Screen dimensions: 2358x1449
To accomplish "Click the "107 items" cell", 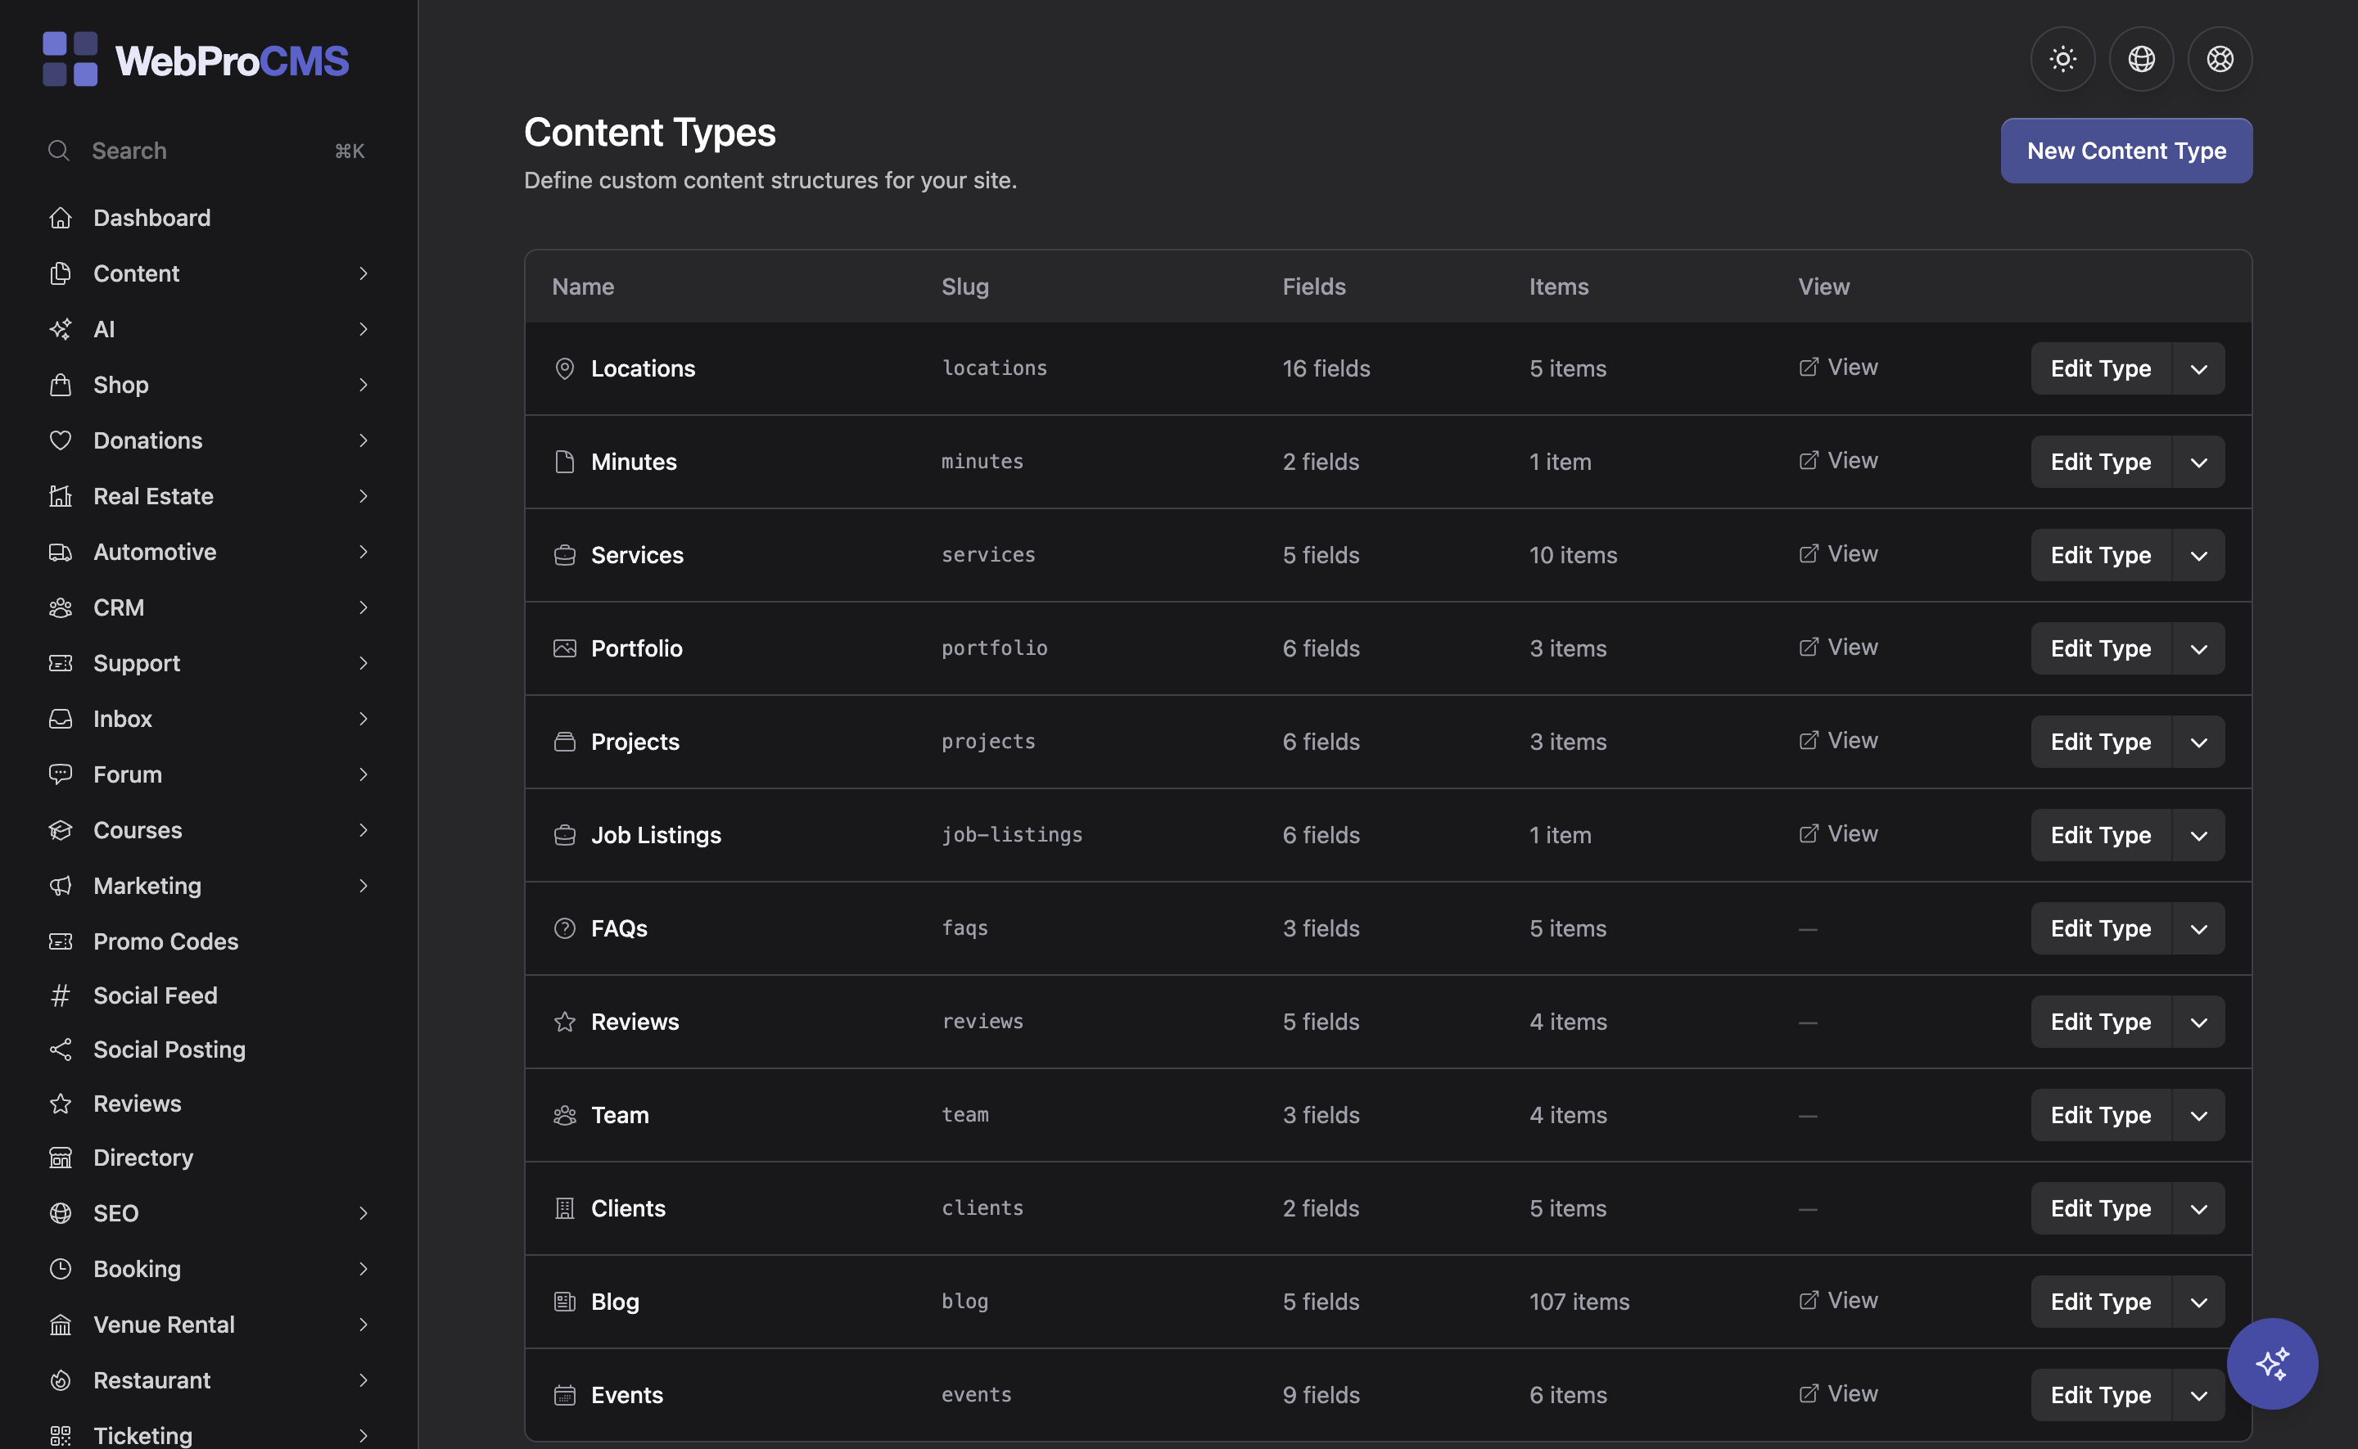I will tap(1579, 1301).
